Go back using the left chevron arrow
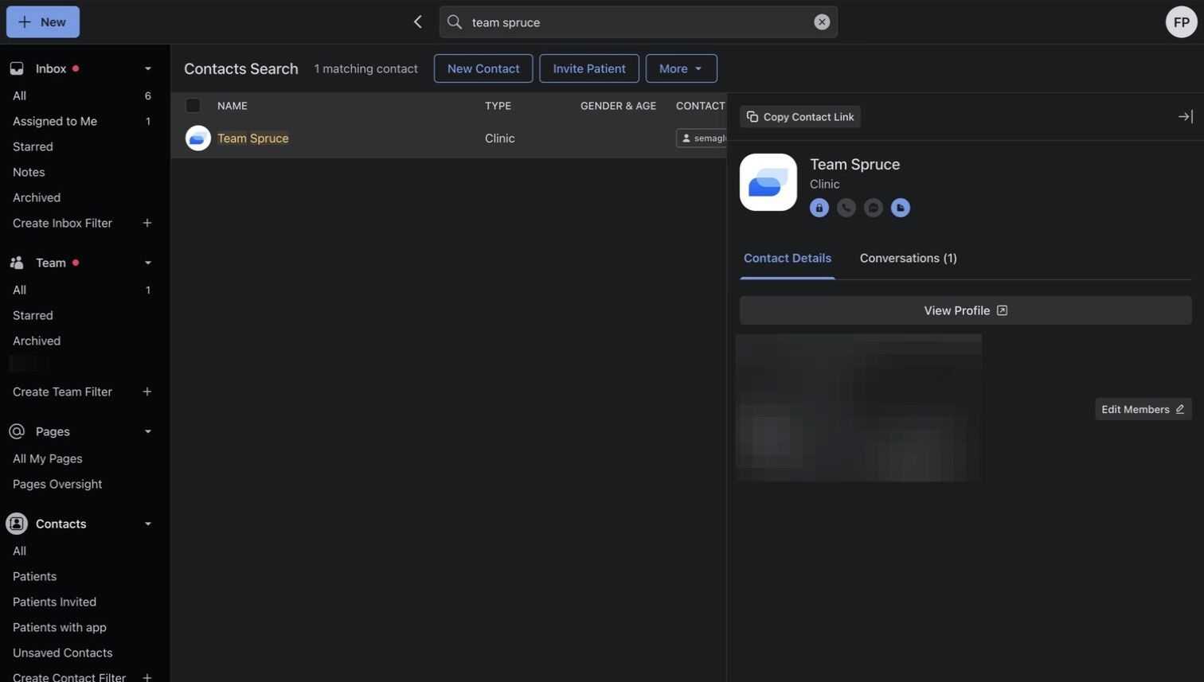The image size is (1204, 682). 418,22
